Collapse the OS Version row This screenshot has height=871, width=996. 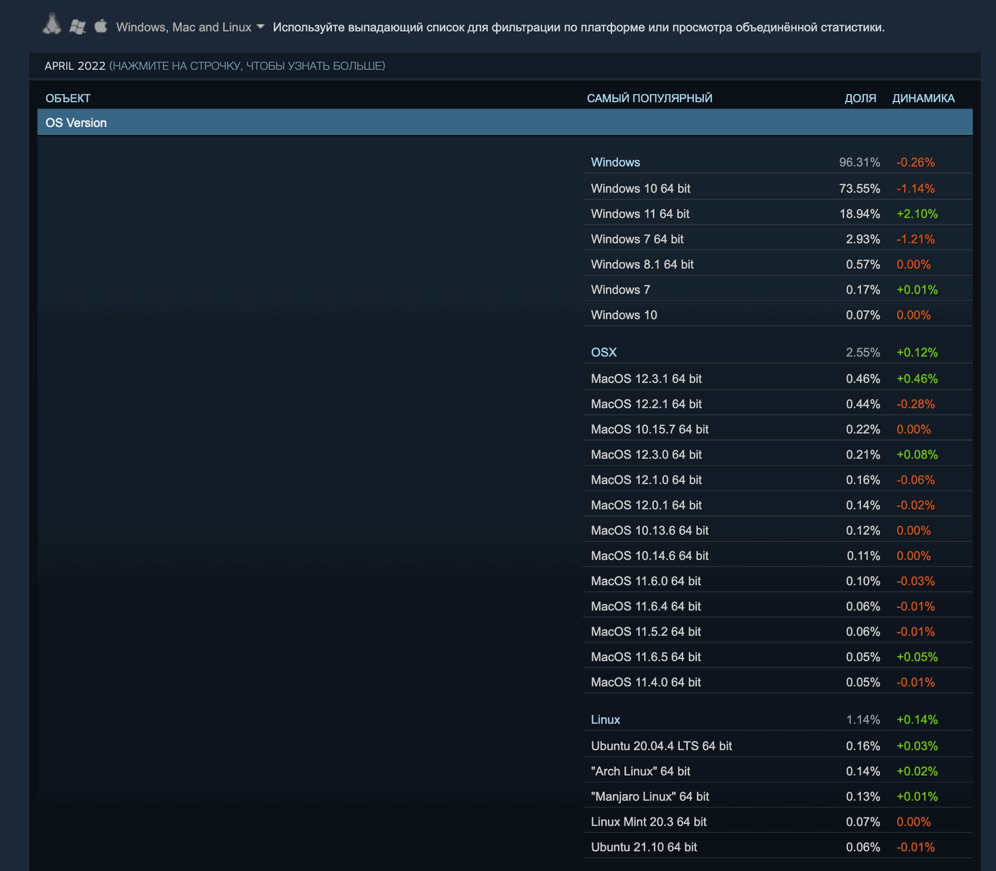click(x=505, y=123)
